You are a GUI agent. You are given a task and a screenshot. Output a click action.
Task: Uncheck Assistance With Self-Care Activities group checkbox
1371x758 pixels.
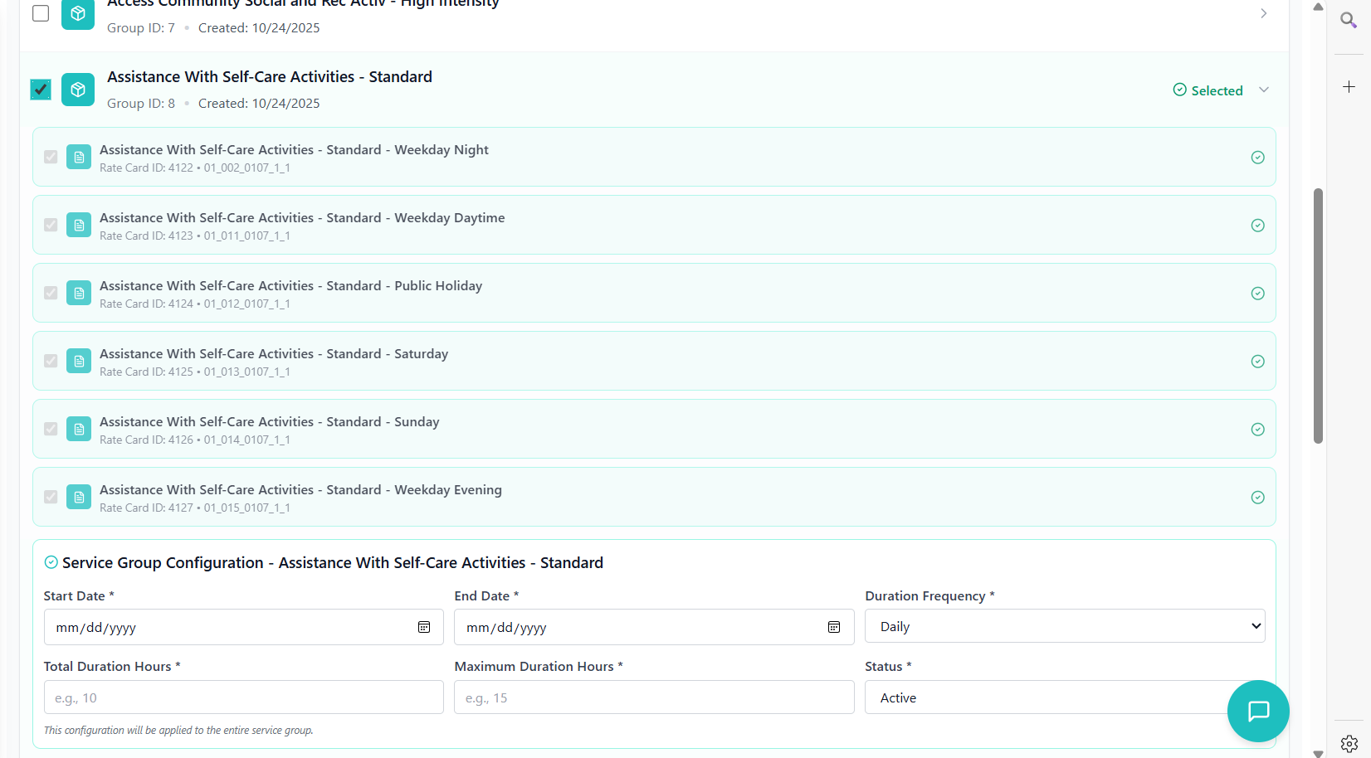pos(41,90)
